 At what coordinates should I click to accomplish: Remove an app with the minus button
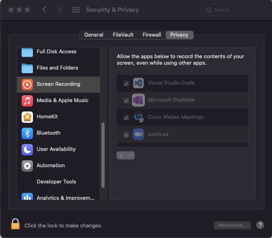click(x=130, y=155)
